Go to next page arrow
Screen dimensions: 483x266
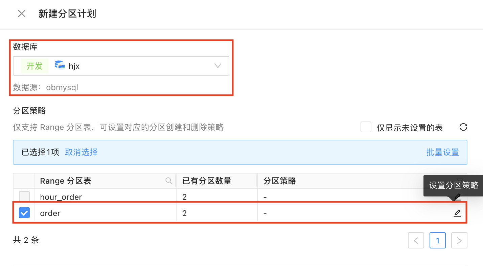[459, 240]
